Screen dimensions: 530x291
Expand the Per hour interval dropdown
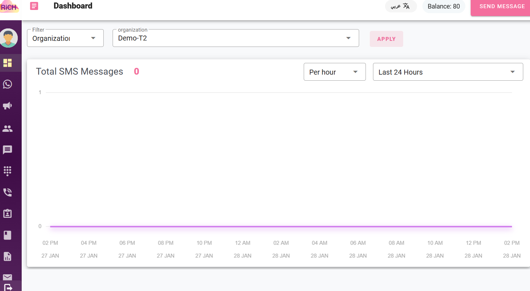coord(334,72)
